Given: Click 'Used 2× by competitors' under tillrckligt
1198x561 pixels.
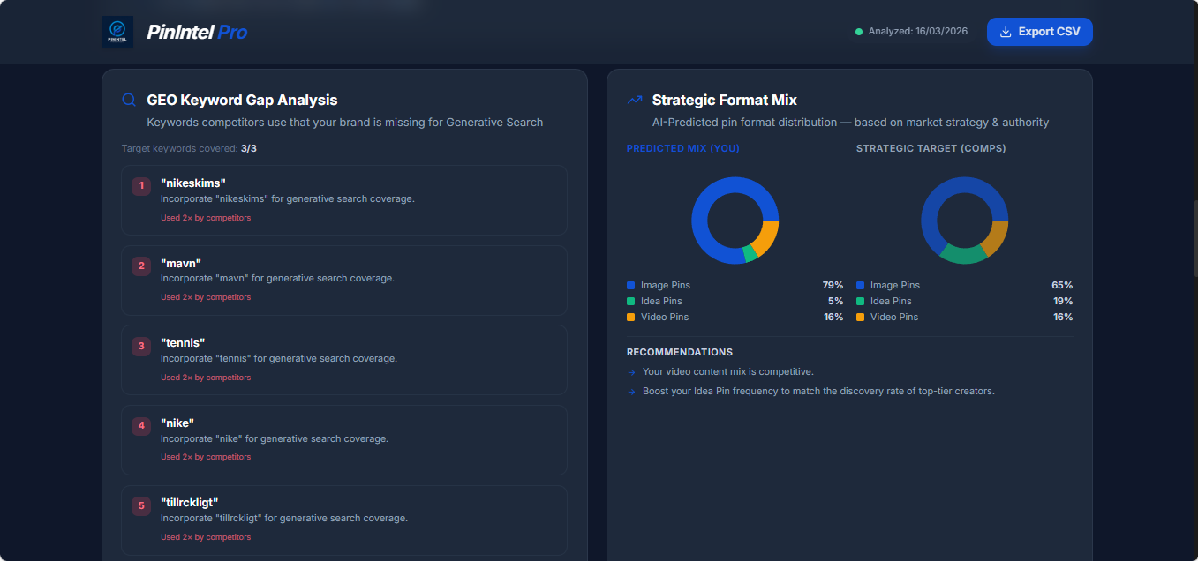Looking at the screenshot, I should pos(206,537).
